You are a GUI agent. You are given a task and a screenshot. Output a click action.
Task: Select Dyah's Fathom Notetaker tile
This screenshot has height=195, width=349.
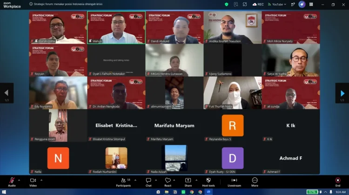click(116, 60)
